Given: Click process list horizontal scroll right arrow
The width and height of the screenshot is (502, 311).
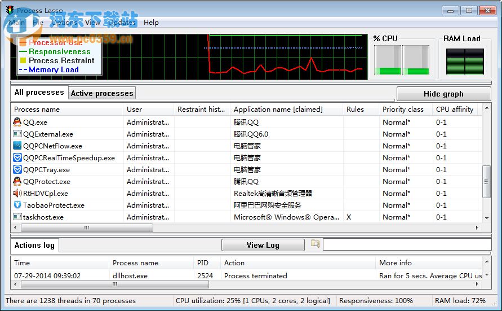Looking at the screenshot, I should (x=477, y=227).
